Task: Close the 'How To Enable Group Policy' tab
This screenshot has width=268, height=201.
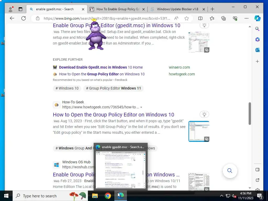Action: pyautogui.click(x=144, y=9)
